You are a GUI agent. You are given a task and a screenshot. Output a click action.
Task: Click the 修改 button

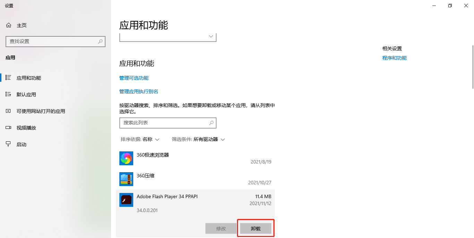(221, 228)
